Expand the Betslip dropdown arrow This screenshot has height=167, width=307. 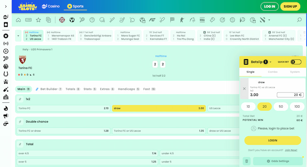click(x=270, y=62)
